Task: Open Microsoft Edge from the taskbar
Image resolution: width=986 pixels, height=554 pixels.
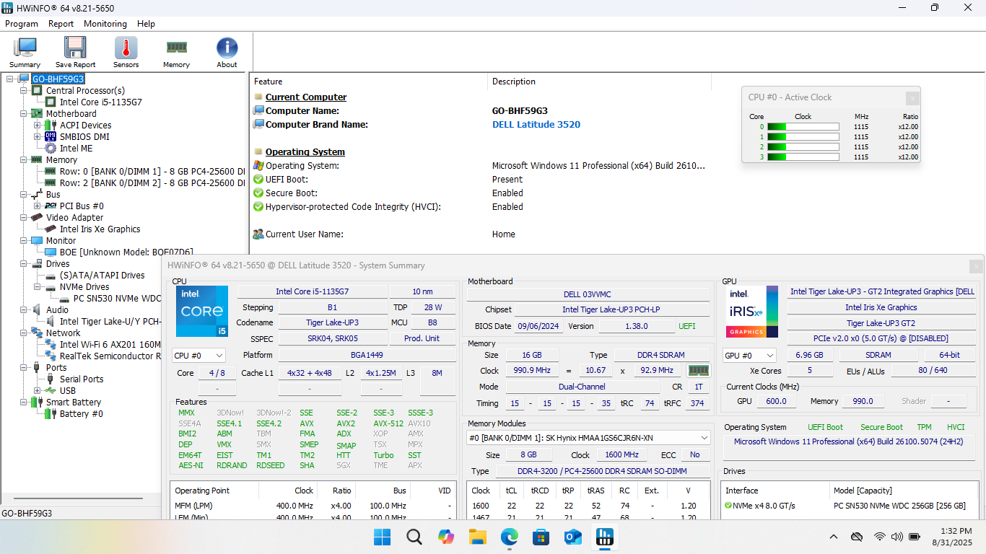Action: (510, 537)
